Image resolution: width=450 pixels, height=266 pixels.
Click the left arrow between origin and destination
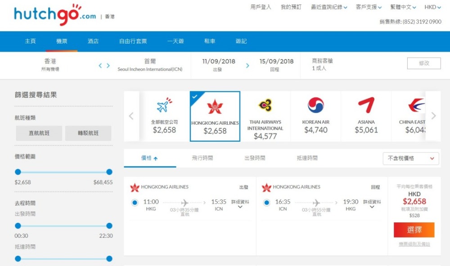pyautogui.click(x=100, y=66)
